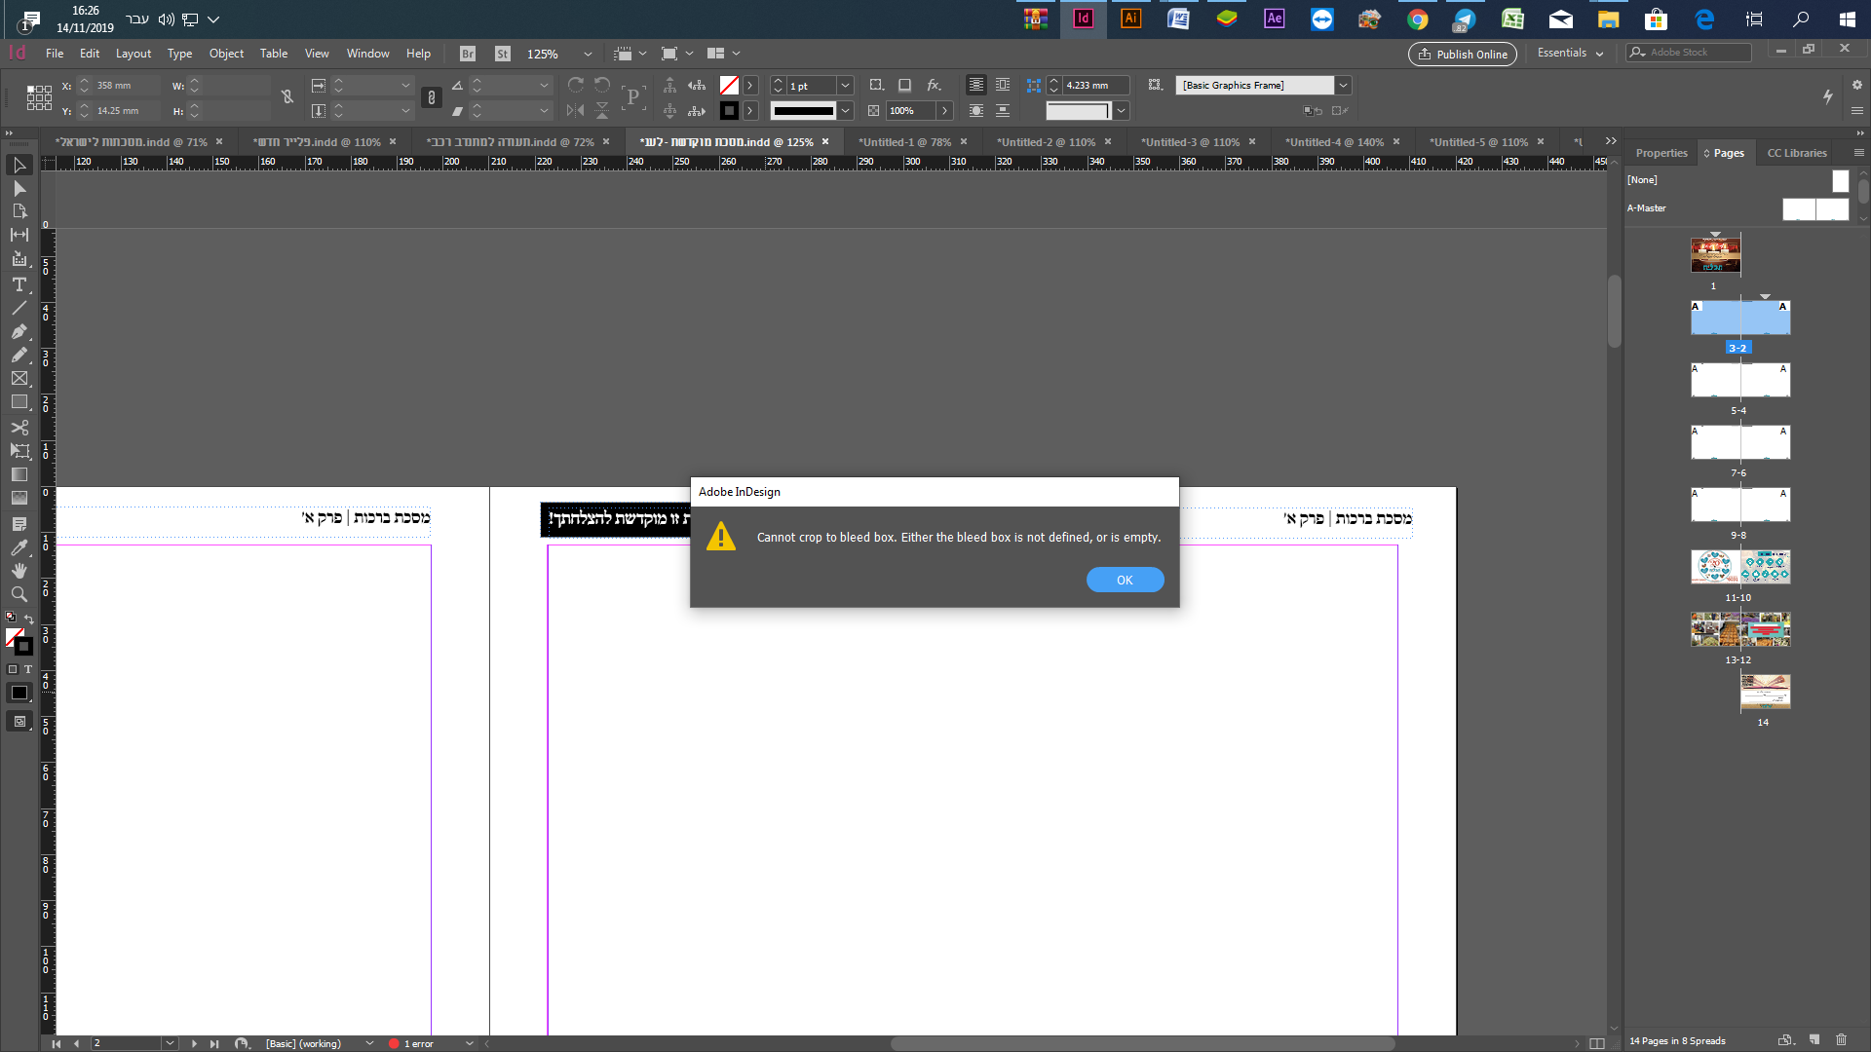The width and height of the screenshot is (1871, 1052).
Task: Select the Pen tool
Action: [19, 331]
